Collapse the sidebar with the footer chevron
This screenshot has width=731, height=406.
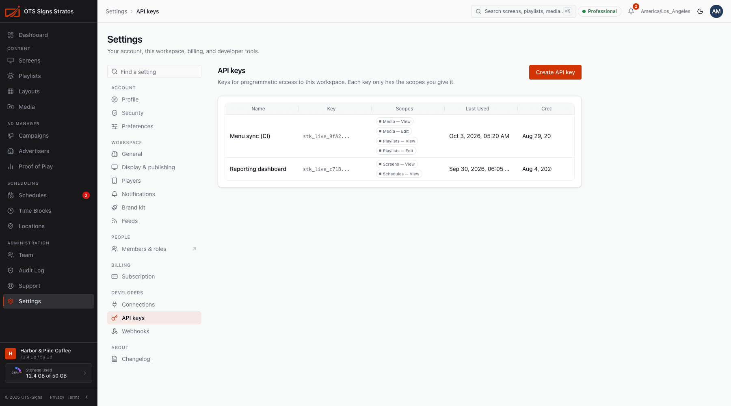coord(87,397)
